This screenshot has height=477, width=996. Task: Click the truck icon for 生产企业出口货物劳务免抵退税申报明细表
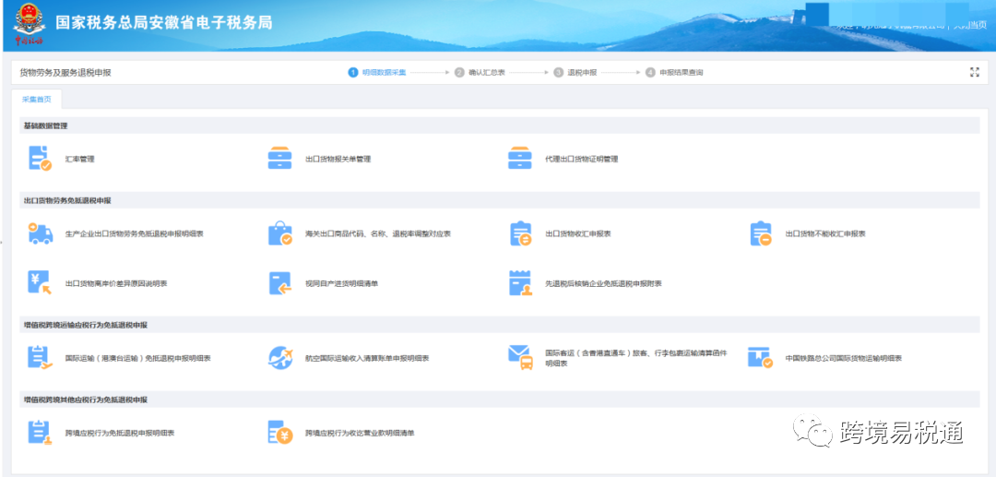pos(40,234)
